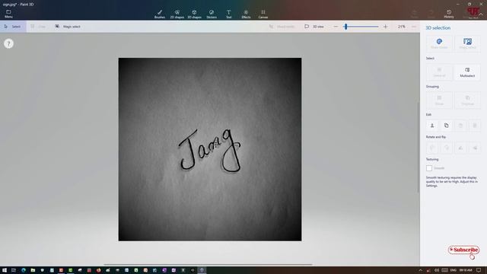The image size is (487, 274).
Task: Open the Effects tab
Action: [x=246, y=14]
